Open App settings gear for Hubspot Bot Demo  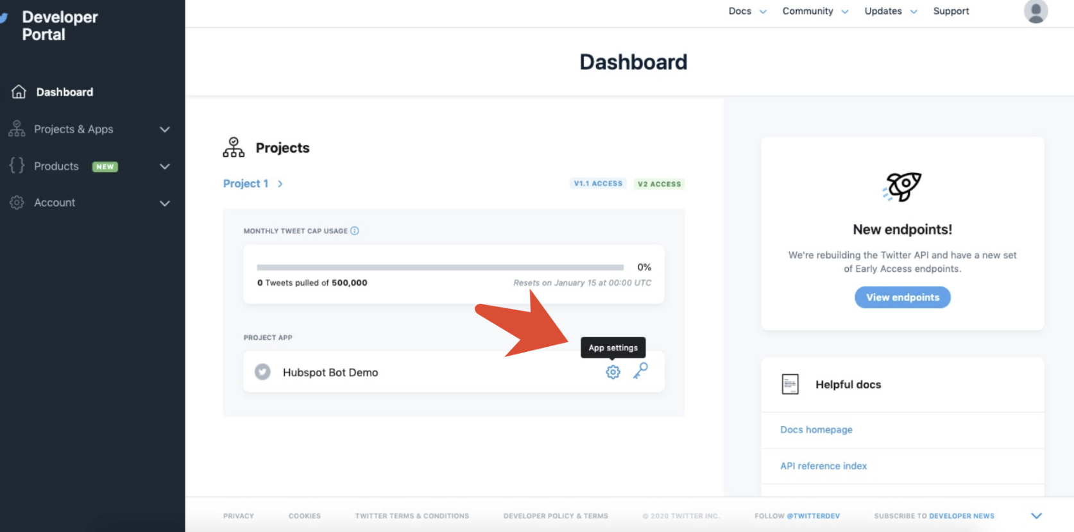coord(613,372)
